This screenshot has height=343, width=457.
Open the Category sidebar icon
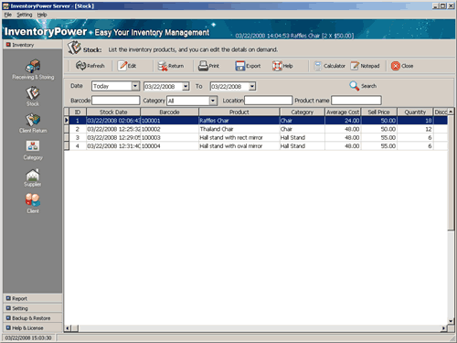tap(33, 146)
